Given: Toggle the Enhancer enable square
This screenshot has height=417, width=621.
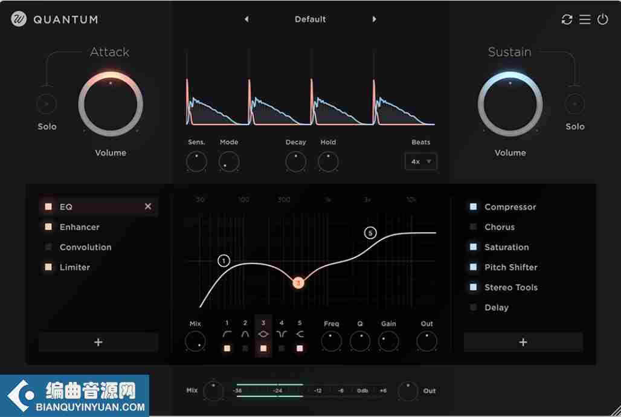Looking at the screenshot, I should (x=48, y=227).
